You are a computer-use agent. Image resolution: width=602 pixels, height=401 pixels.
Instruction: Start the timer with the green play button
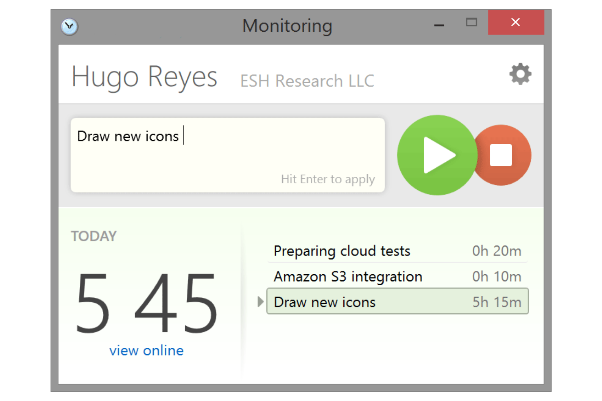tap(437, 155)
